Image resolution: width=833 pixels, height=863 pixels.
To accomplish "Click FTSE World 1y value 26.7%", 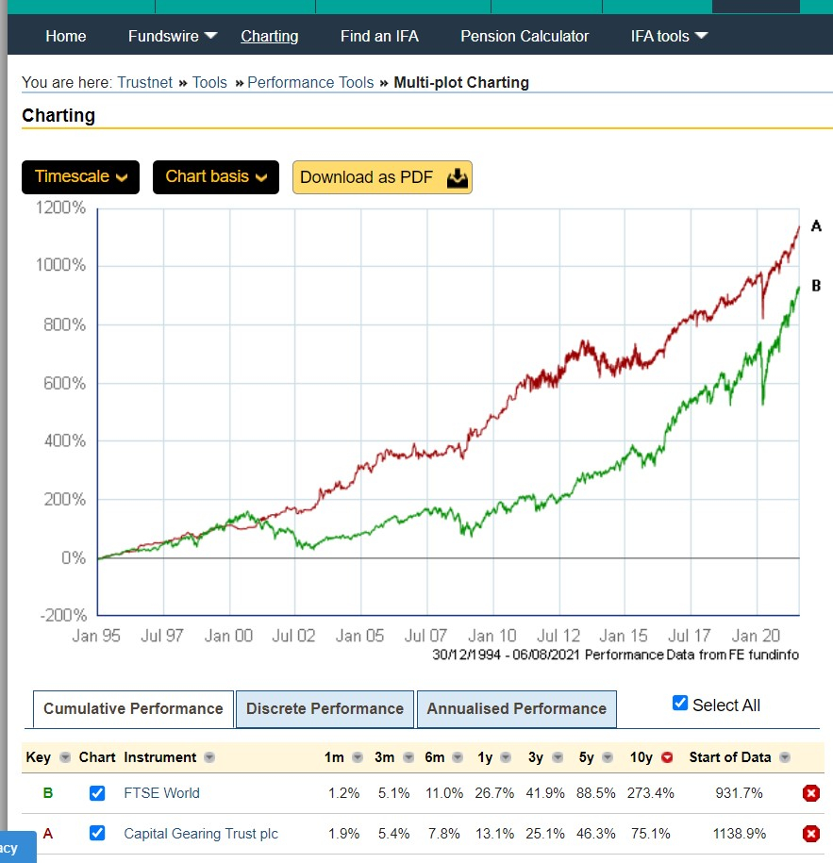I will coord(494,793).
